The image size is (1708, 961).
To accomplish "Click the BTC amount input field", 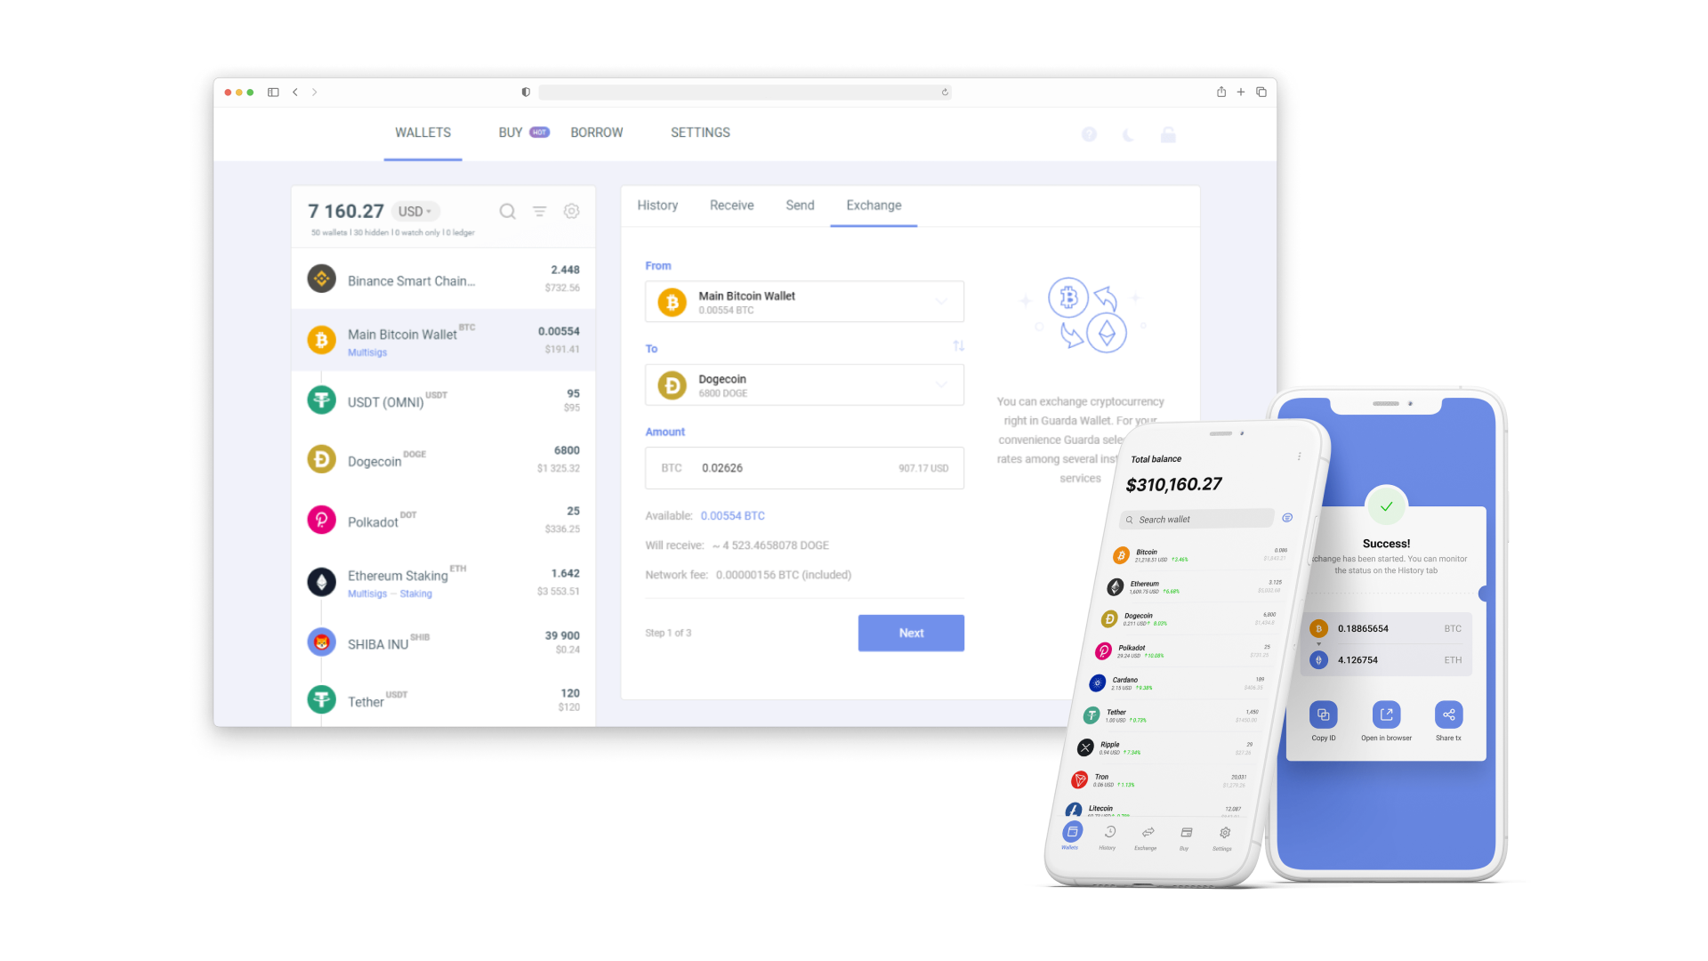I will 802,467.
